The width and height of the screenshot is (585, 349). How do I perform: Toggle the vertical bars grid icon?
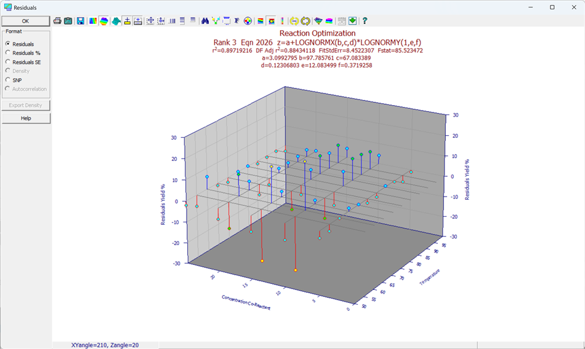point(172,21)
